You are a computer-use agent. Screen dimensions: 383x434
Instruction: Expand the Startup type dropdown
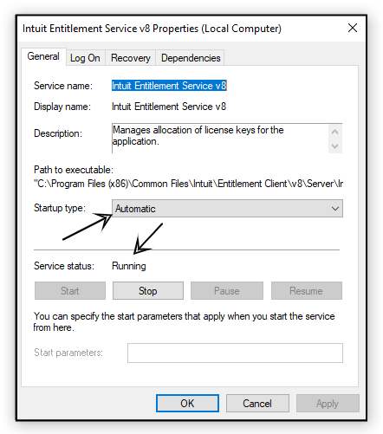pyautogui.click(x=227, y=208)
